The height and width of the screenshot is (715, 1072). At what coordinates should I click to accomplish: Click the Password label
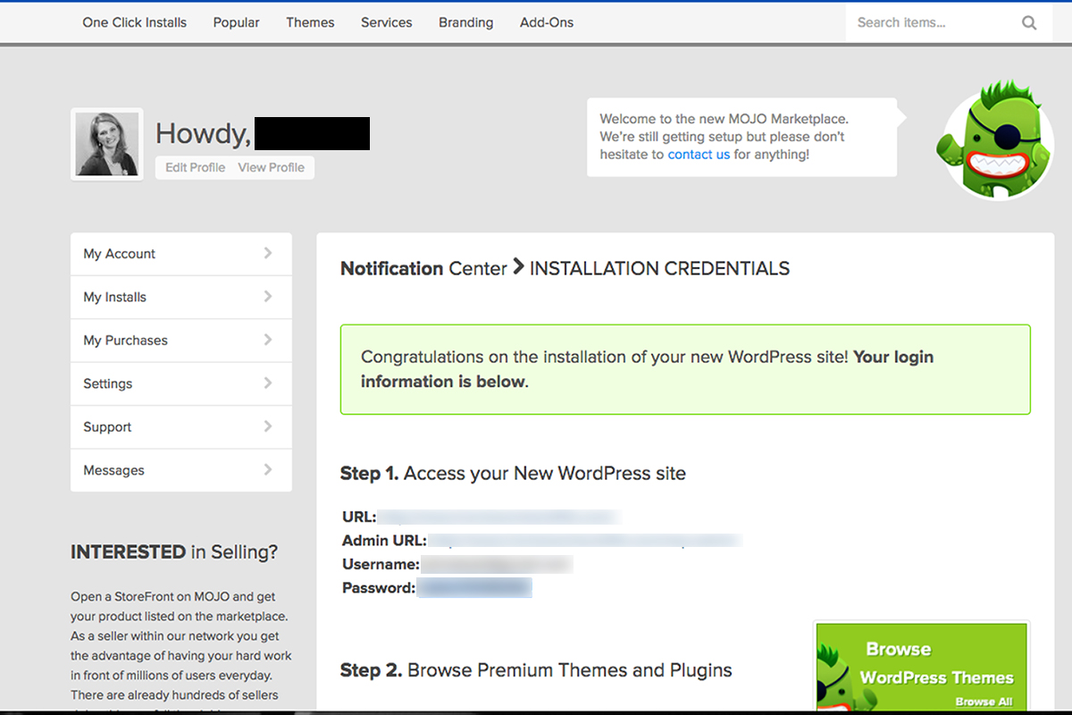coord(379,588)
